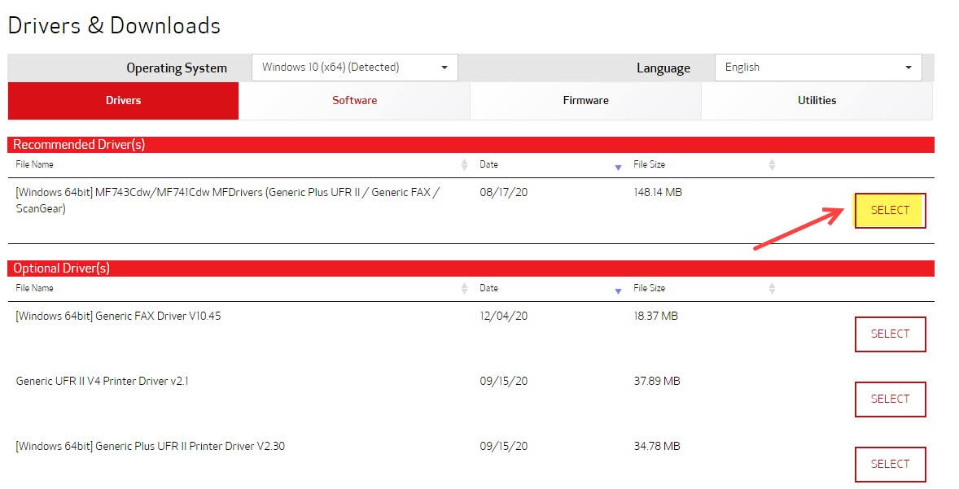This screenshot has width=959, height=489.
Task: Sort Recommended Drivers by File Name arrows
Action: [x=464, y=164]
